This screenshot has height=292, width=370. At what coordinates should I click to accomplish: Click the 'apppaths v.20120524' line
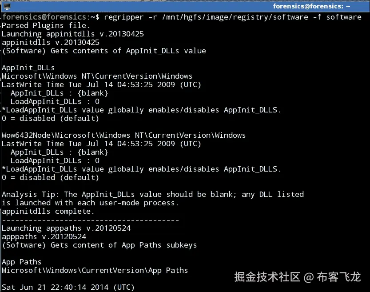tap(44, 236)
